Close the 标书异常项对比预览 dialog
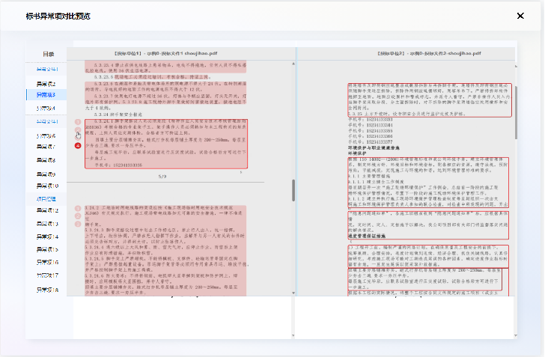The image size is (545, 357). (x=520, y=16)
